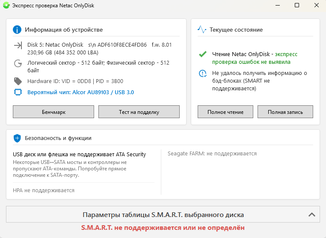Image resolution: width=326 pixels, height=238 pixels.
Task: Click the blue info icon beside device information
Action: pos(17,30)
